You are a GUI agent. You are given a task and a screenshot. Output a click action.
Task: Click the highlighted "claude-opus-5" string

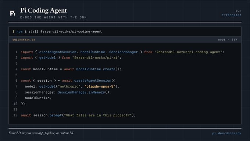coord(100,87)
